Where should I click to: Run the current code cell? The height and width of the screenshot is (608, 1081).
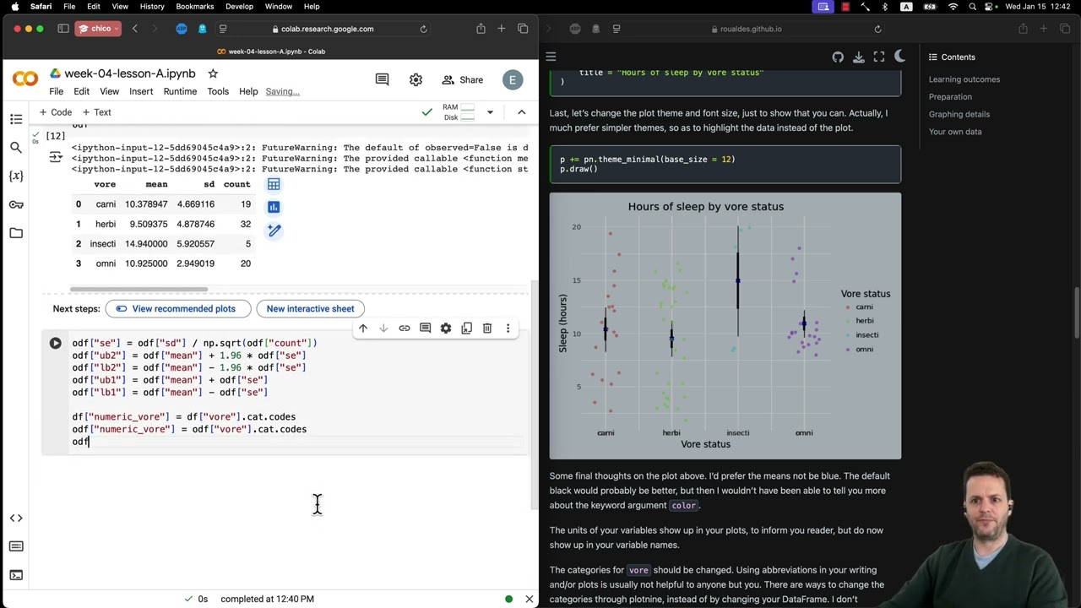coord(56,343)
